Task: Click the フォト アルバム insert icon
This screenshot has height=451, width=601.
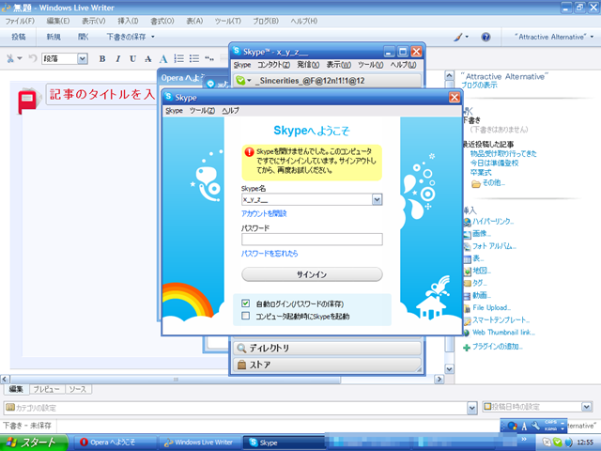Action: tap(467, 246)
